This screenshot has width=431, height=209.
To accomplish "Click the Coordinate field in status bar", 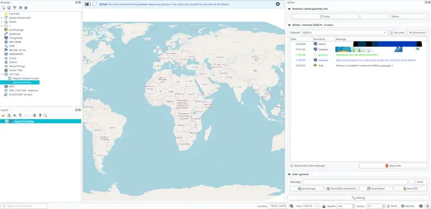I will (x=278, y=206).
